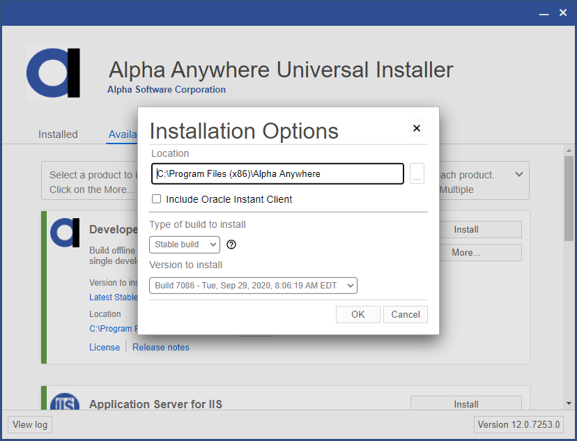Close the installer window
The height and width of the screenshot is (441, 577).
563,13
